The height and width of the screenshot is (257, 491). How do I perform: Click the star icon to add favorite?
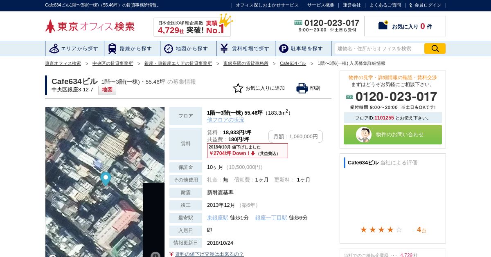tap(238, 88)
